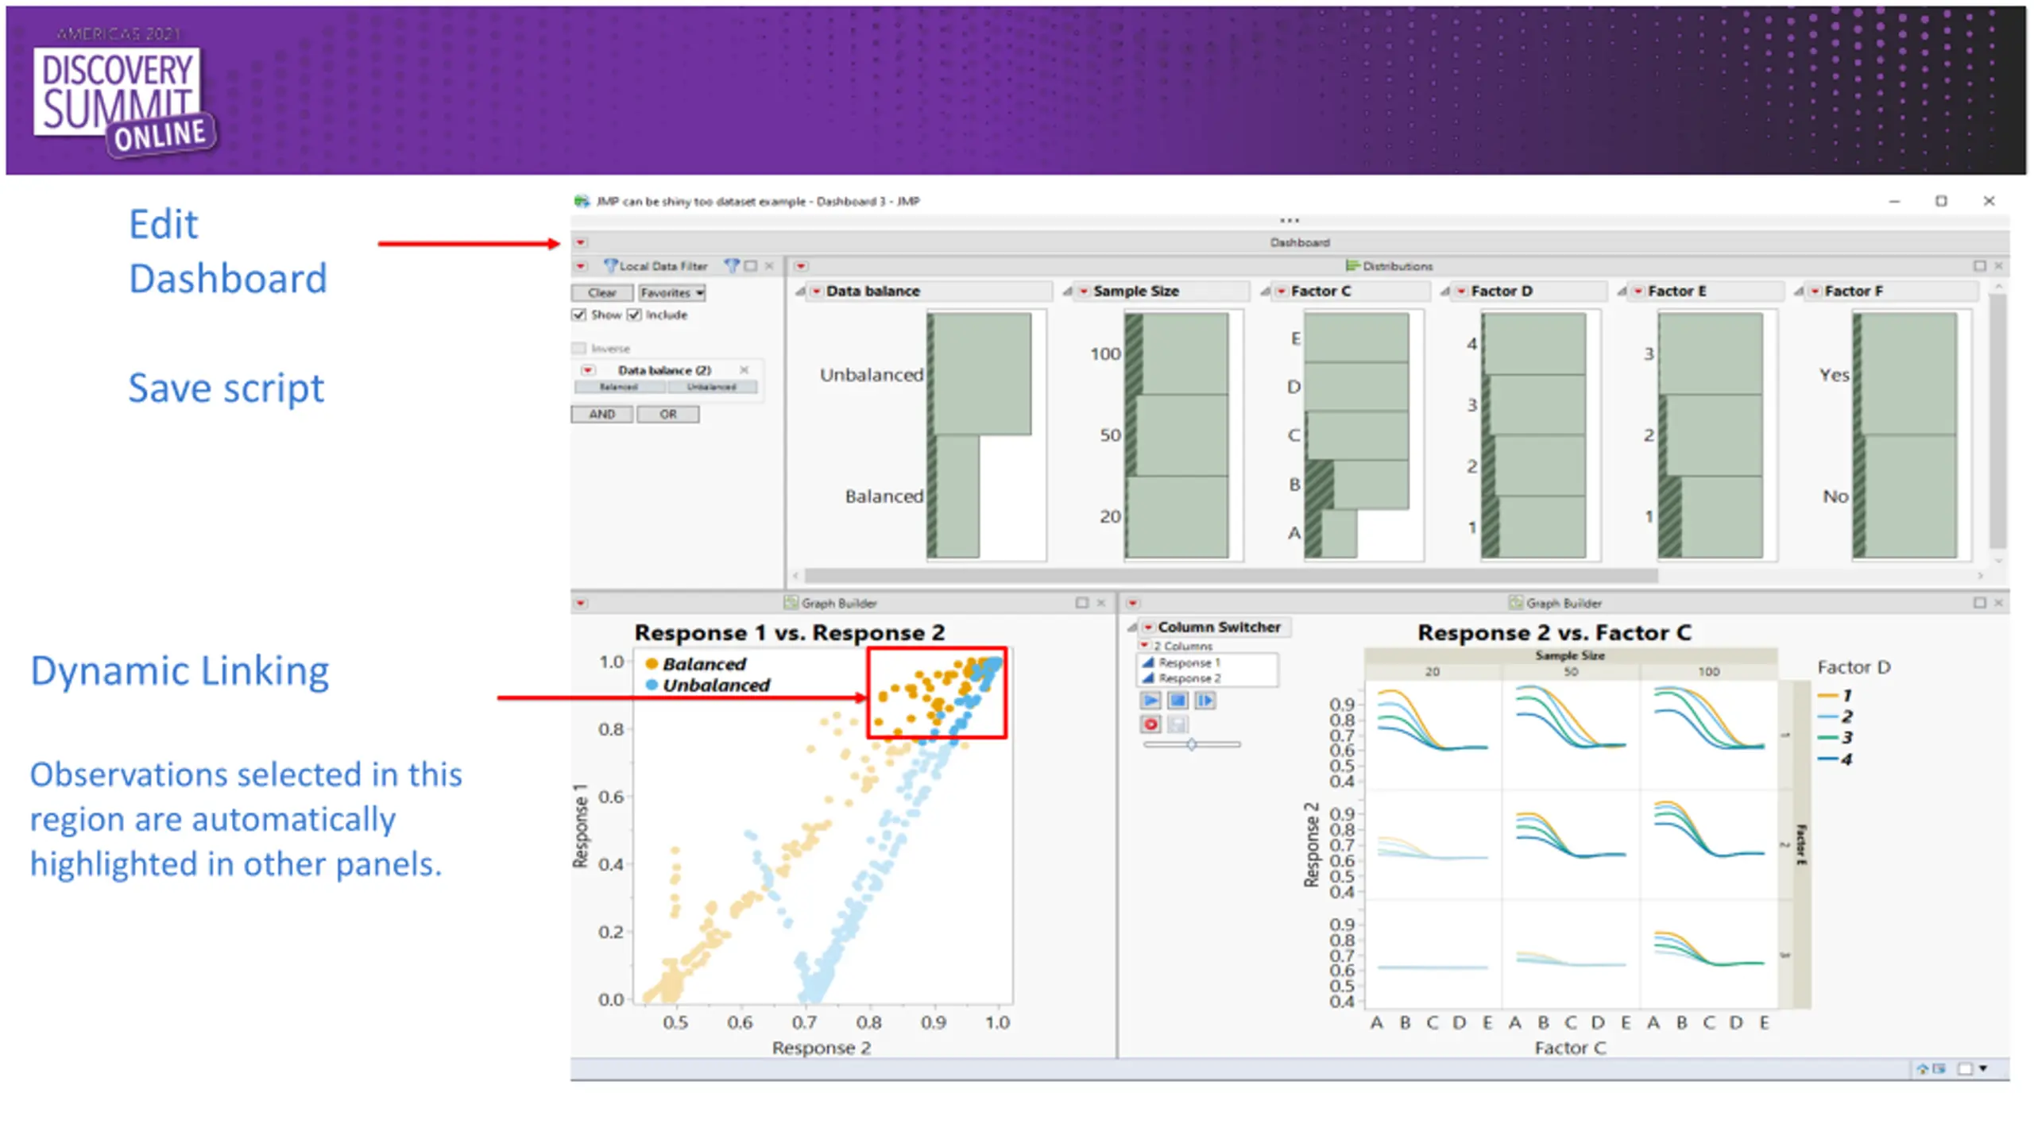This screenshot has height=1143, width=2034.
Task: Click the red record button
Action: click(1150, 724)
